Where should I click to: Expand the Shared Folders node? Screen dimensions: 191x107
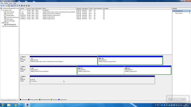tap(3, 15)
